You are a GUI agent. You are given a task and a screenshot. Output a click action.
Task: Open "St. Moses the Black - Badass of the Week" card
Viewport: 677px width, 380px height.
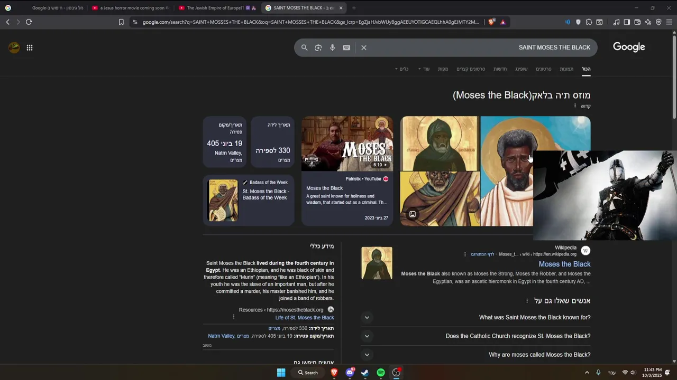tap(249, 200)
